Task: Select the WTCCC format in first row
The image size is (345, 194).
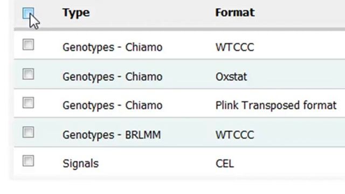Action: click(235, 47)
